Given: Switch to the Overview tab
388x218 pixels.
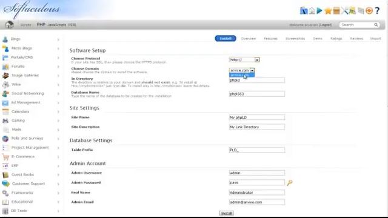Looking at the screenshot, I should point(249,39).
